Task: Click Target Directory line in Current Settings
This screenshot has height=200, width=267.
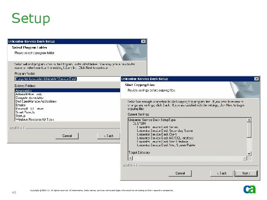Action: 139,153
